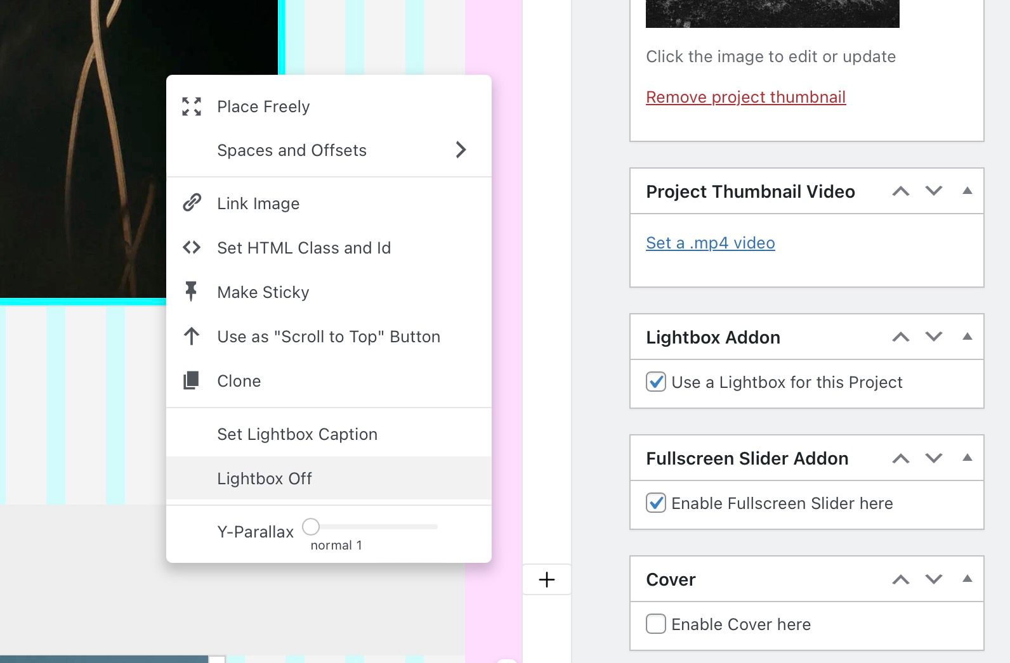This screenshot has height=663, width=1010.
Task: Click the Remove project thumbnail link
Action: point(745,97)
